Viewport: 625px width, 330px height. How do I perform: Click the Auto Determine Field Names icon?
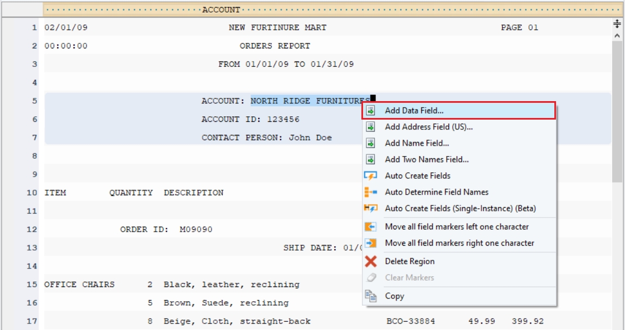coord(371,192)
